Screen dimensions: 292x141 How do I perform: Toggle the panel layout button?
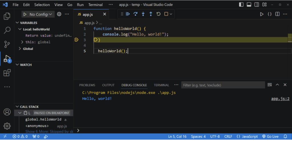249,5
